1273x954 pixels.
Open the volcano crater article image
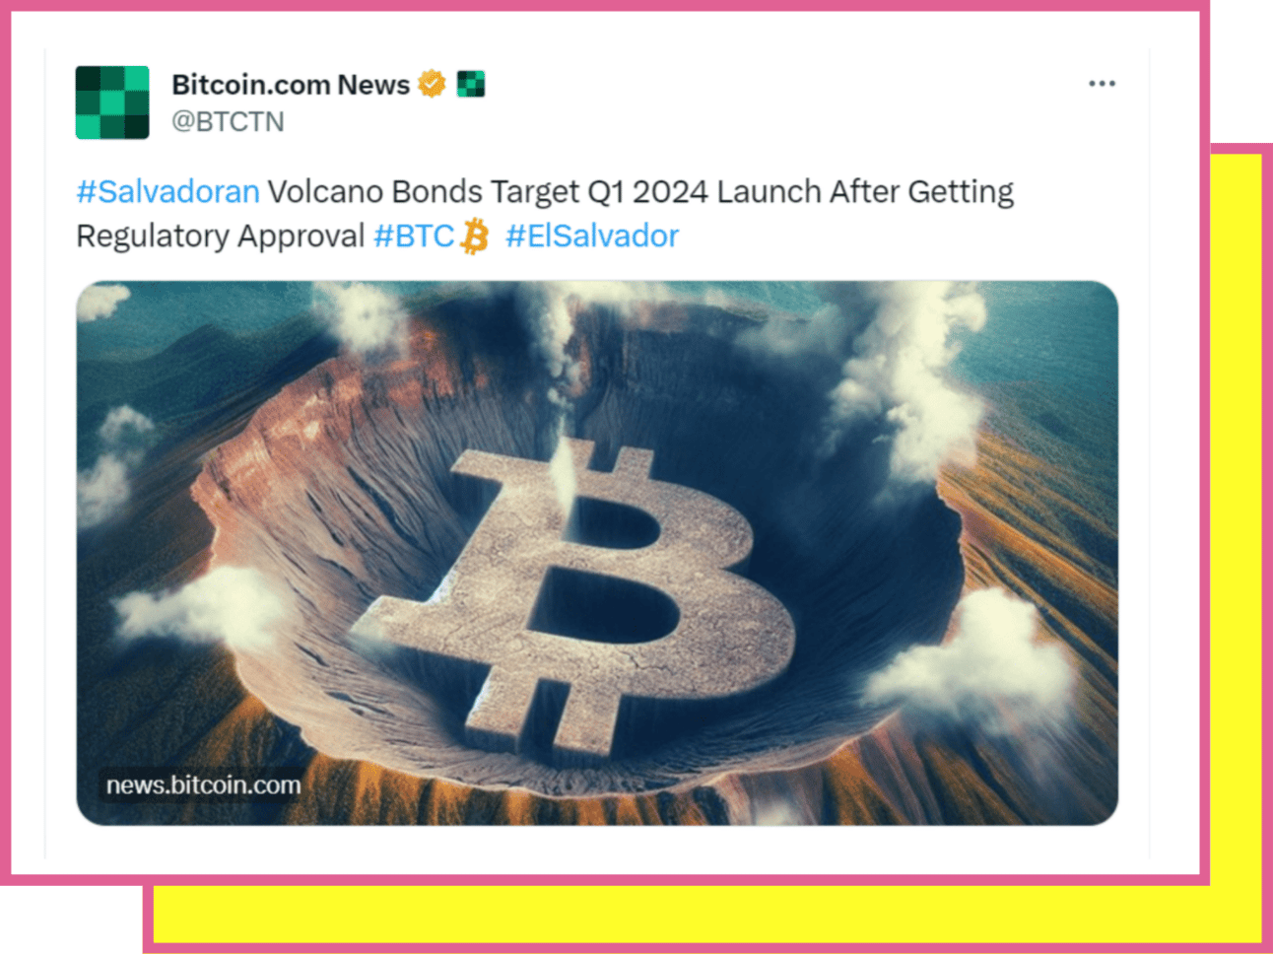tap(597, 553)
